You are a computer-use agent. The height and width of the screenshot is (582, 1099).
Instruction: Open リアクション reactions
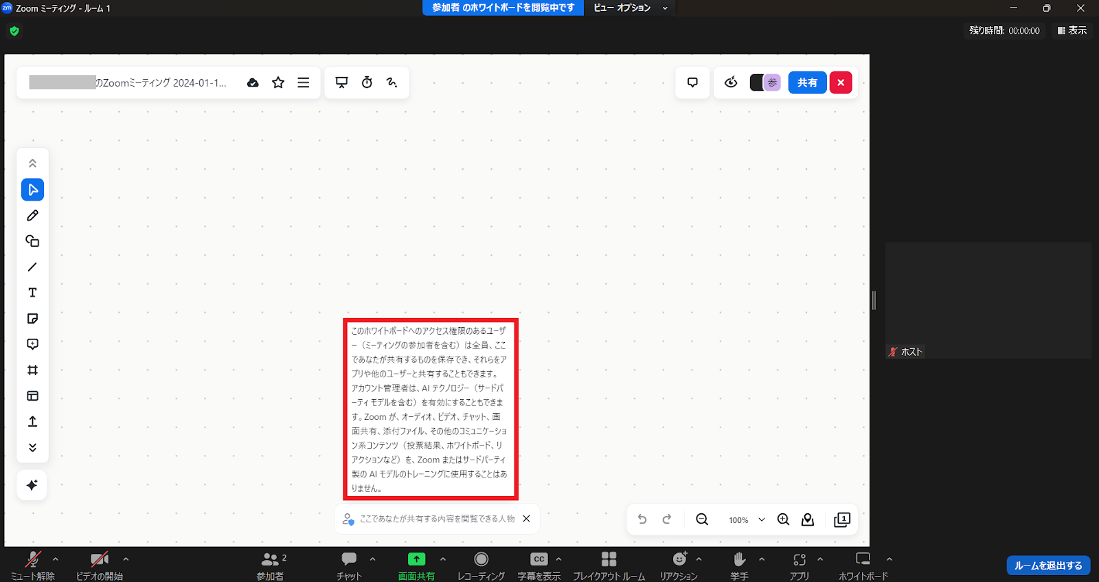(x=679, y=566)
